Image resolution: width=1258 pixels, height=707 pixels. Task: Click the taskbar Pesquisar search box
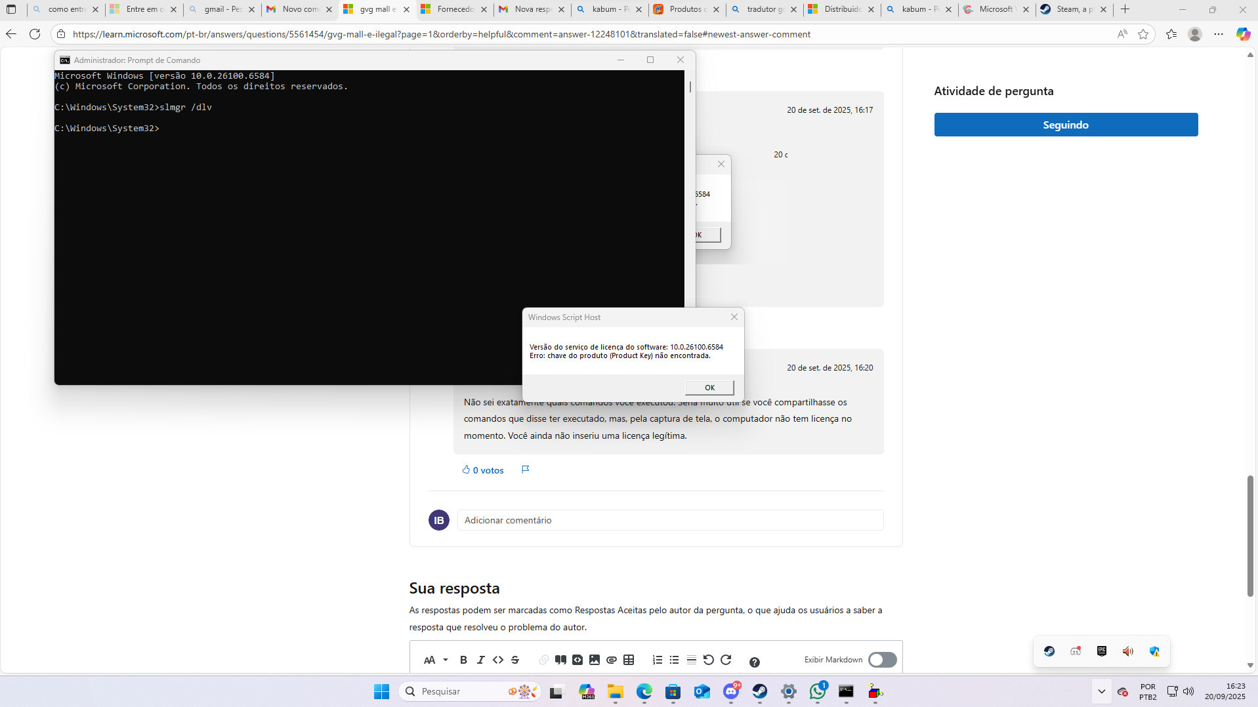[x=470, y=691]
